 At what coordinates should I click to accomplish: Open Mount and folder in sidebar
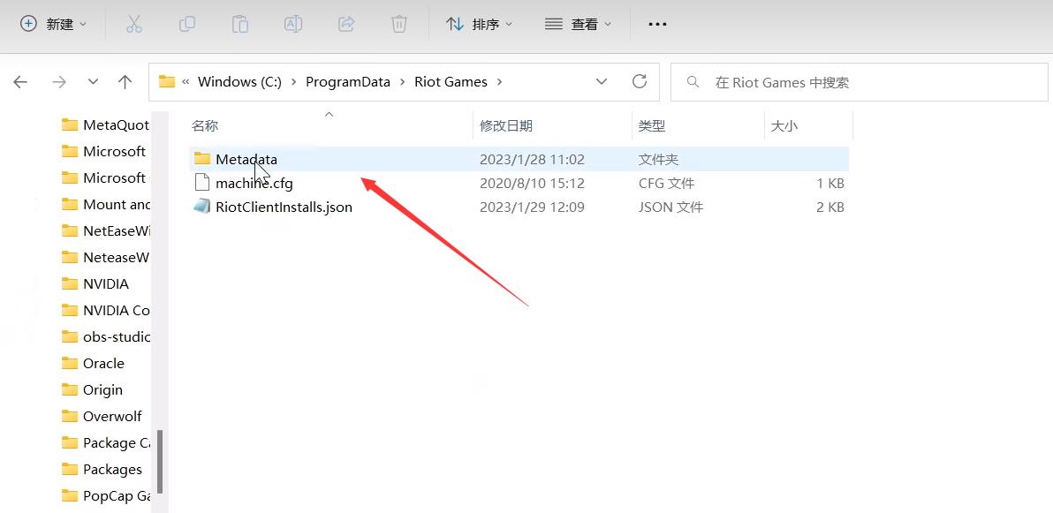click(105, 204)
